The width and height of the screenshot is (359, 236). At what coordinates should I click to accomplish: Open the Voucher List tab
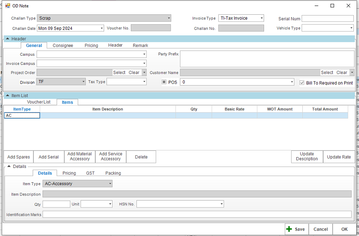pos(39,102)
